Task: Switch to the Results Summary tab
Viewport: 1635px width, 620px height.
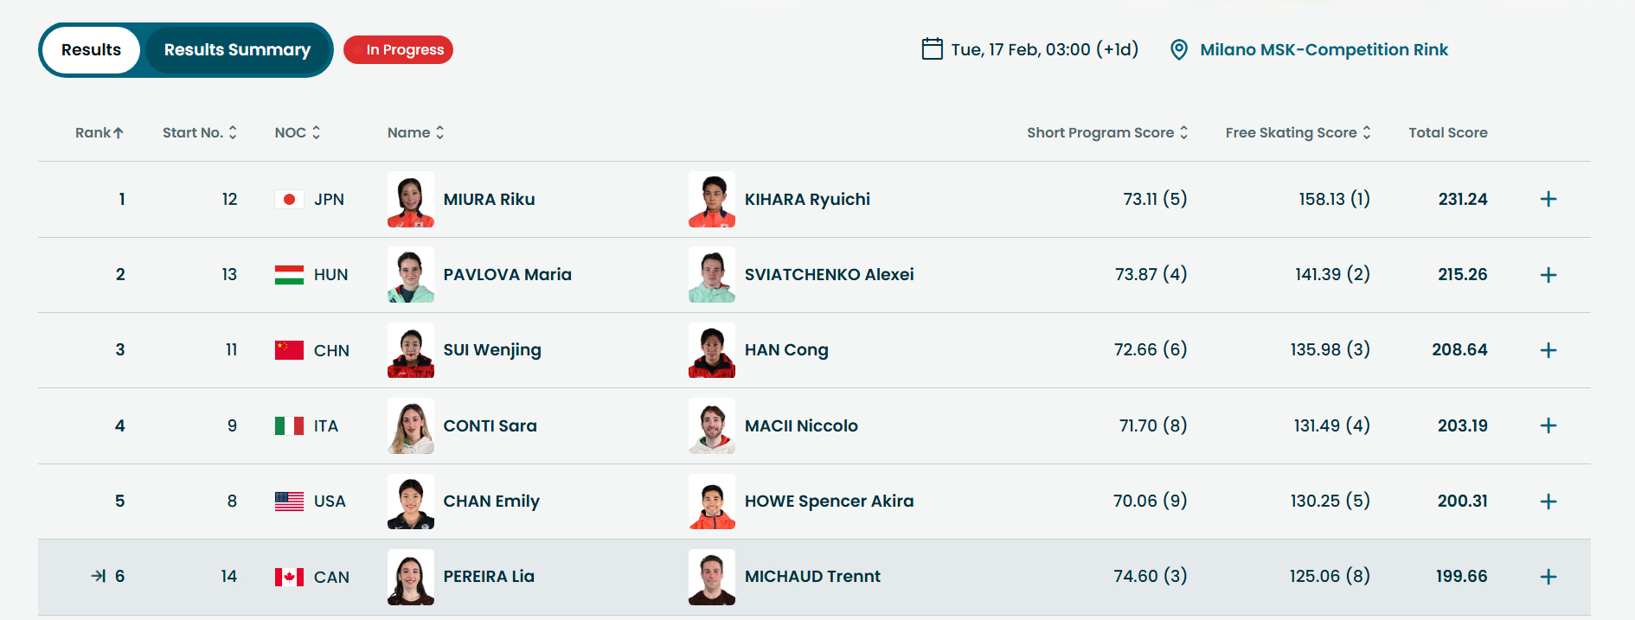Action: 237,50
